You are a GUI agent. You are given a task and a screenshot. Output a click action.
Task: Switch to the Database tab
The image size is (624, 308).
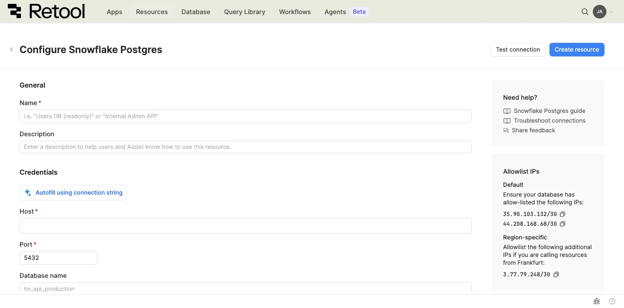(195, 12)
